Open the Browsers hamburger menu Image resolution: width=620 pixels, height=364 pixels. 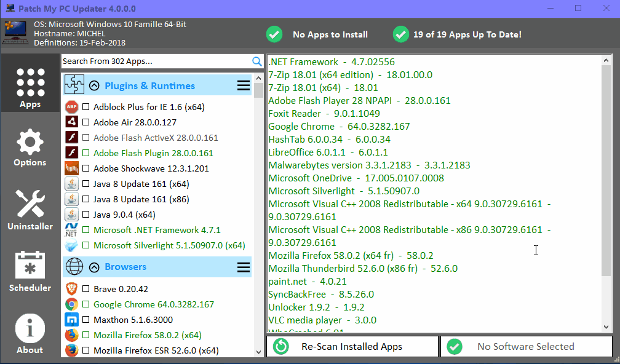click(244, 267)
